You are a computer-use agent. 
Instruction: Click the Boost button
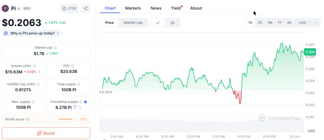point(46,133)
